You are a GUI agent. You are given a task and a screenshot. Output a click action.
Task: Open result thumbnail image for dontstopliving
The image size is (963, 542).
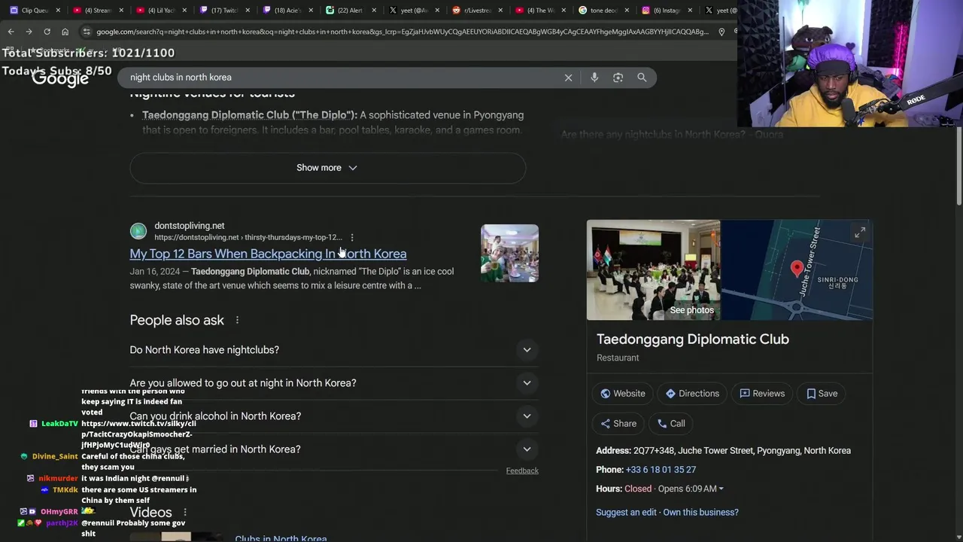(509, 253)
